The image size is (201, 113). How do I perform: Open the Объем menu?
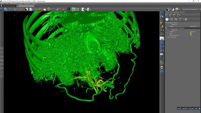pyautogui.click(x=20, y=3)
